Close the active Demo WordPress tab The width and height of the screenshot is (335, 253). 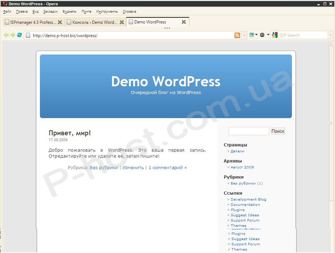[x=184, y=22]
